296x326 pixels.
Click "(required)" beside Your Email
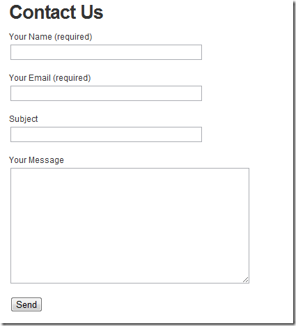click(72, 78)
